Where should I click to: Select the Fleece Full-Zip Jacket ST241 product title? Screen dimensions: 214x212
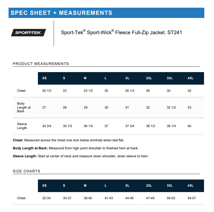[121, 32]
